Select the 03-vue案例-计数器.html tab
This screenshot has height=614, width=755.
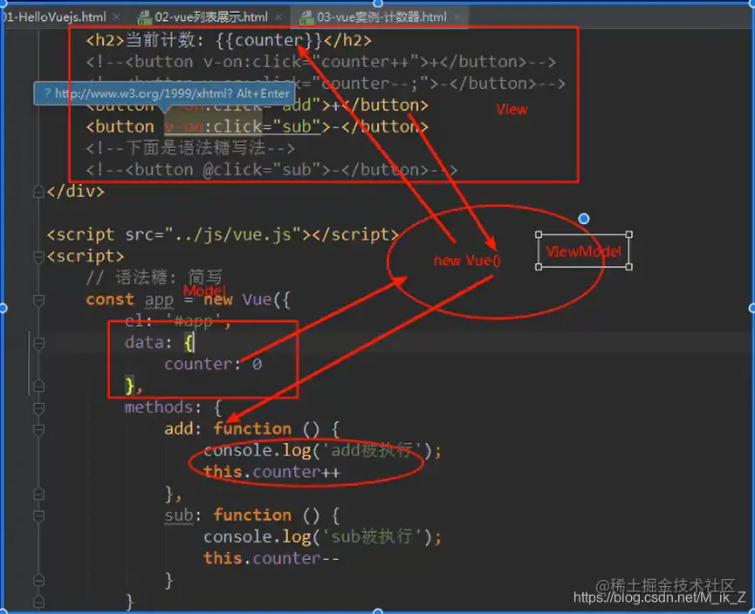[381, 17]
